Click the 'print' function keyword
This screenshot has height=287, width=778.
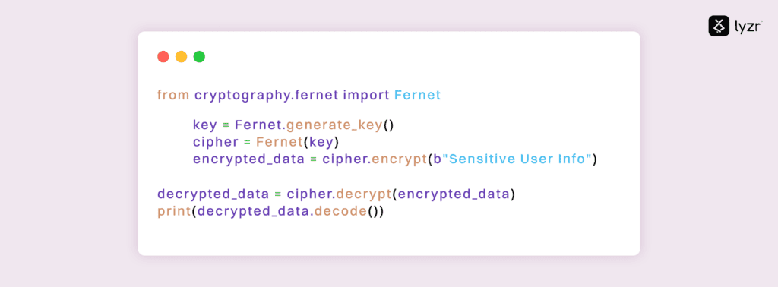click(x=174, y=212)
